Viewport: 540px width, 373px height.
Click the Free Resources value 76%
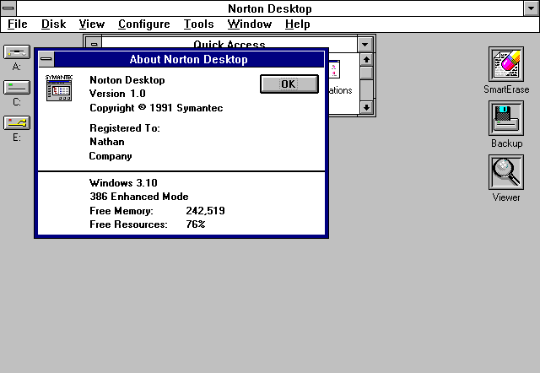[195, 224]
